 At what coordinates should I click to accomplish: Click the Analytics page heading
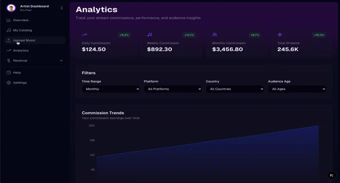tap(96, 9)
